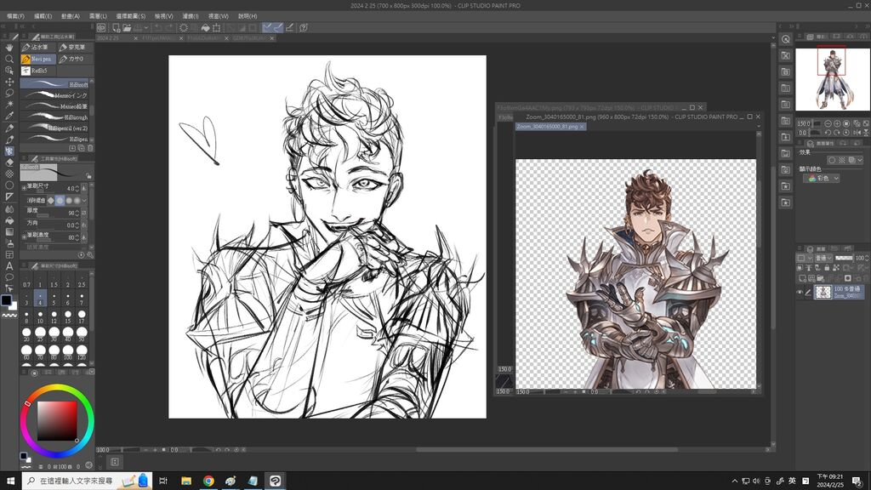Toggle border effect circle in Layer Property
The height and width of the screenshot is (490, 871).
coord(832,160)
